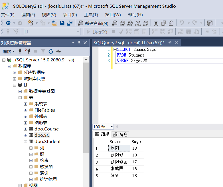223x187 pixels.
Task: Click the Cut scissors icon
Action: (x=156, y=23)
